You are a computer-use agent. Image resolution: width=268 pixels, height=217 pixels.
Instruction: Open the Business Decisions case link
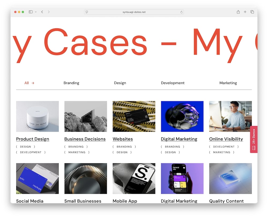[85, 139]
